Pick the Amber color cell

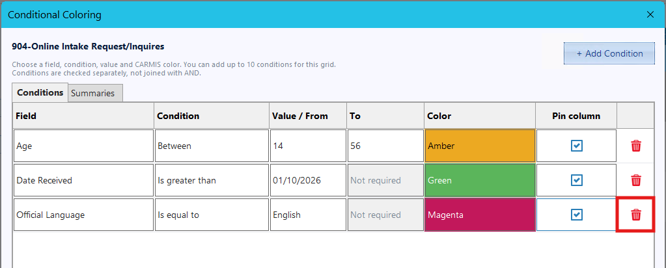tap(480, 146)
